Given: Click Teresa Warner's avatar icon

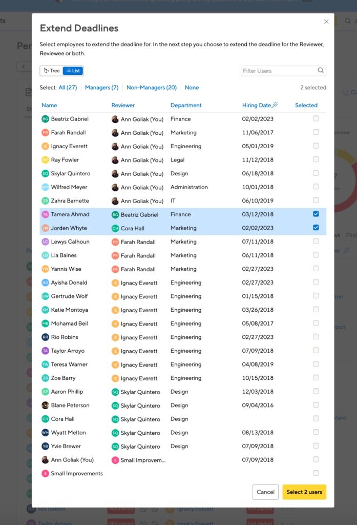Looking at the screenshot, I should pyautogui.click(x=45, y=365).
